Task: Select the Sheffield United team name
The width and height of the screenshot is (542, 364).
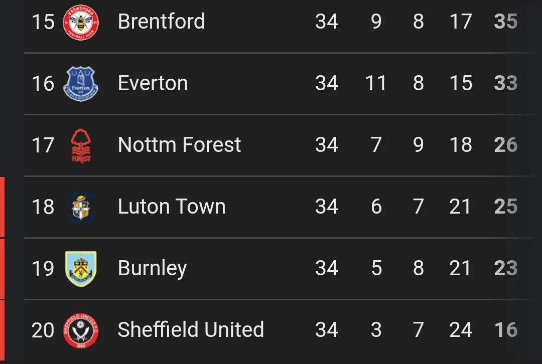Action: [x=191, y=330]
